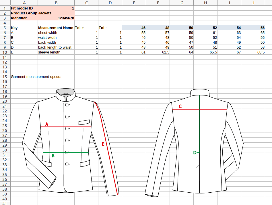Select row 10 header number

tap(5, 52)
